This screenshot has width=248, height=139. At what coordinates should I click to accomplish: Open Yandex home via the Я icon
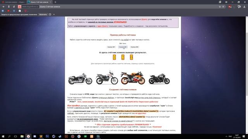tap(9, 7)
